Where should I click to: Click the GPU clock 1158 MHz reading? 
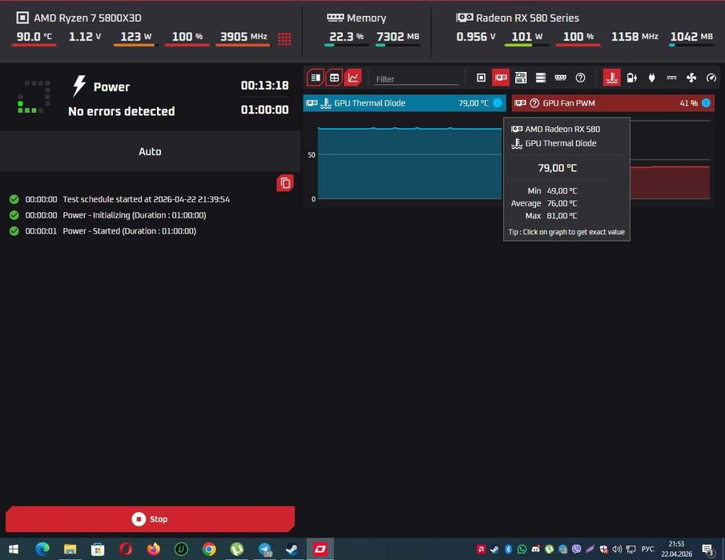634,37
